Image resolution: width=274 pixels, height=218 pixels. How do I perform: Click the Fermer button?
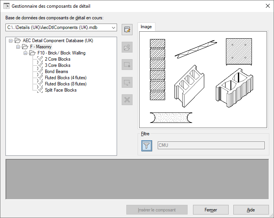click(211, 210)
